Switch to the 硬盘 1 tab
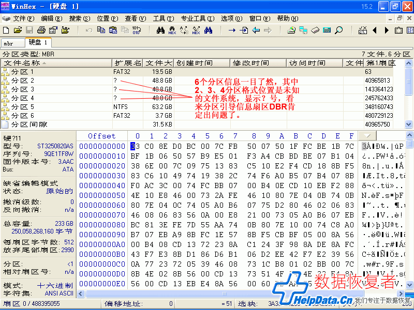This screenshot has width=414, height=310. pos(38,42)
